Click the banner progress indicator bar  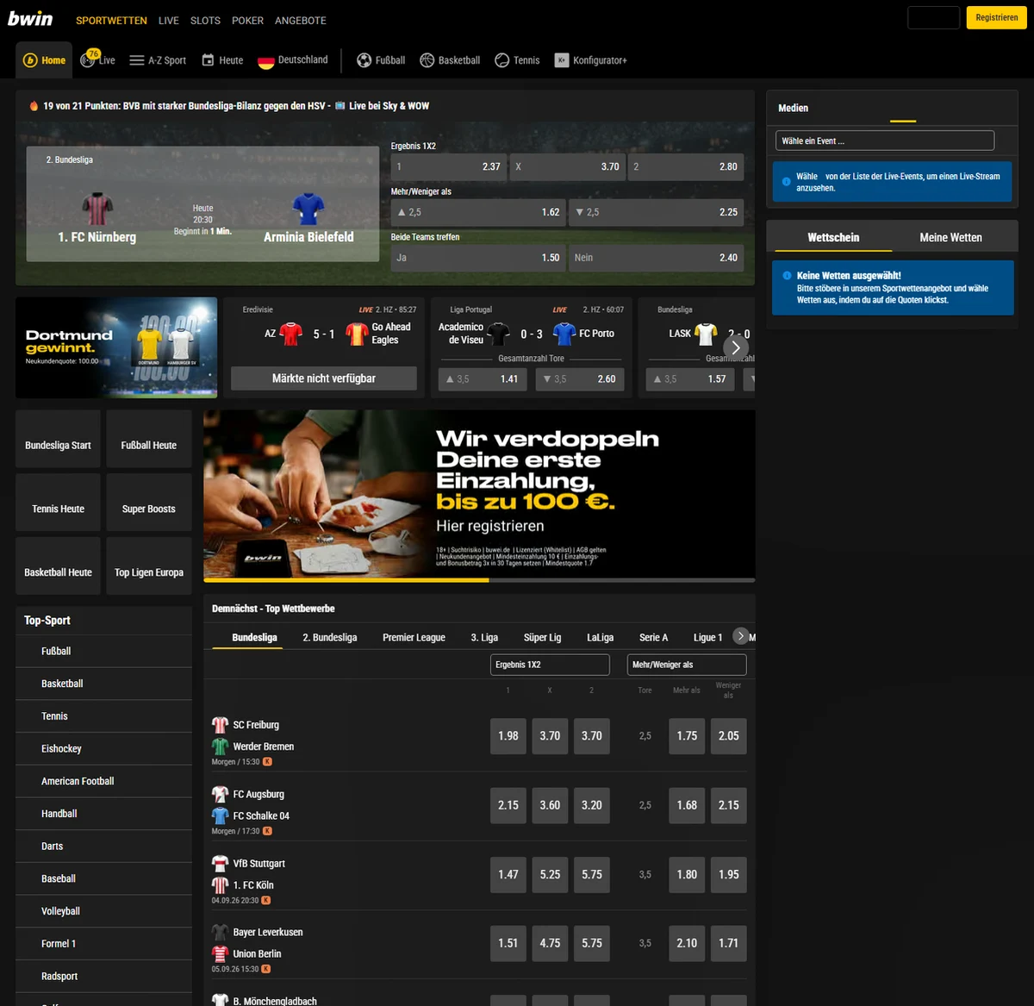point(479,580)
